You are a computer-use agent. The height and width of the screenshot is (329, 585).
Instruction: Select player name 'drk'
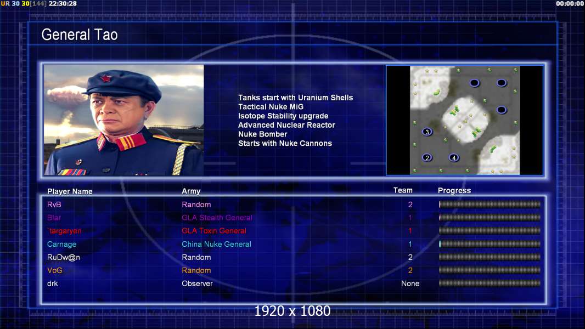pos(53,283)
